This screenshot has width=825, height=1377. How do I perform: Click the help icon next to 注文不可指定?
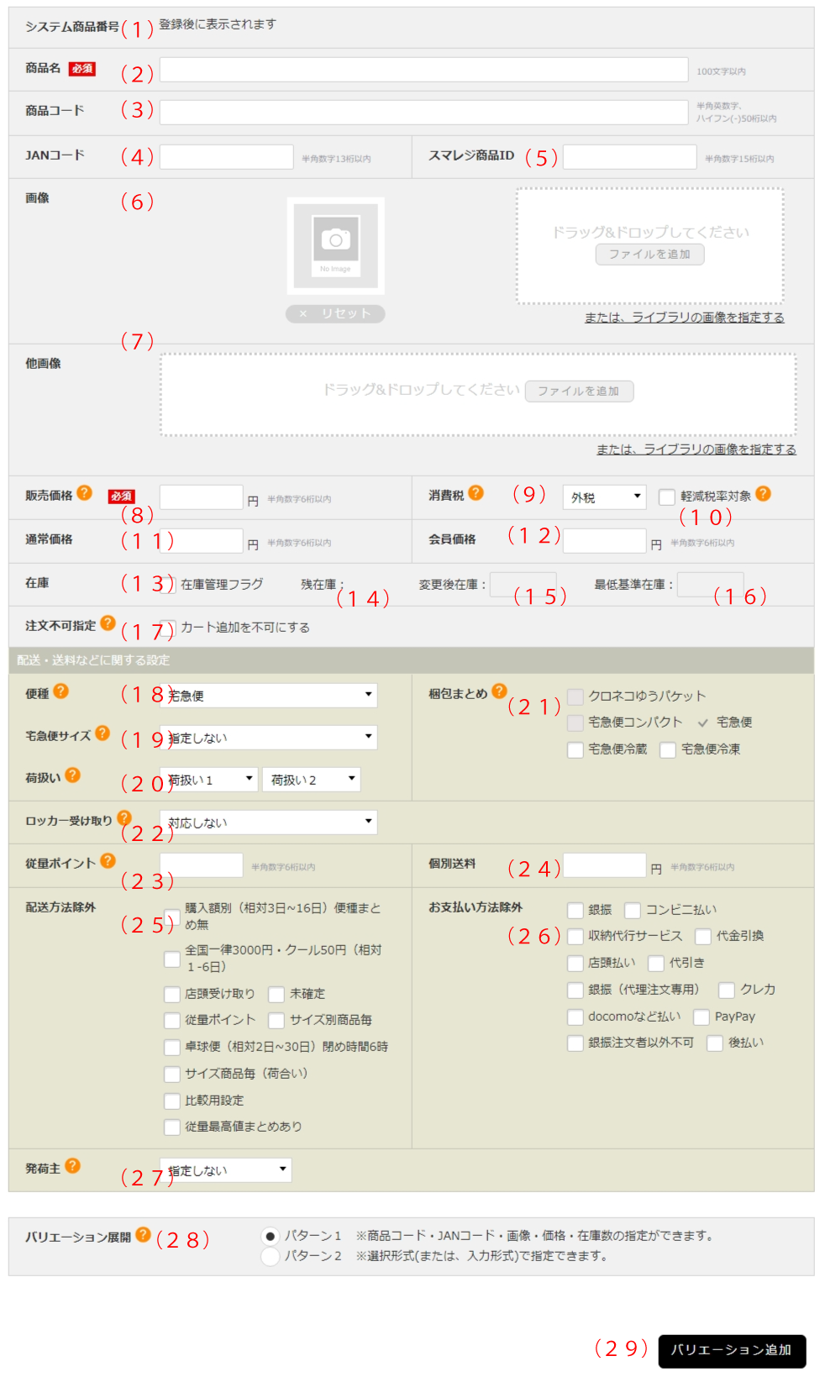click(108, 623)
